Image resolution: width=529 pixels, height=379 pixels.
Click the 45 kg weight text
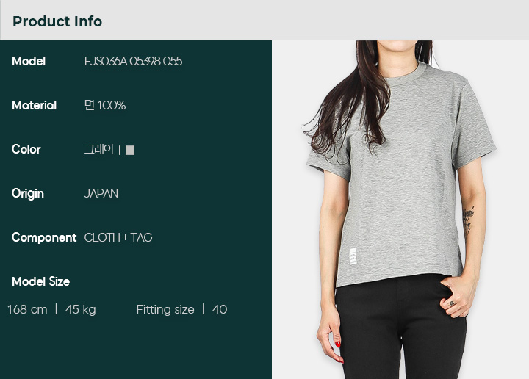[81, 310]
